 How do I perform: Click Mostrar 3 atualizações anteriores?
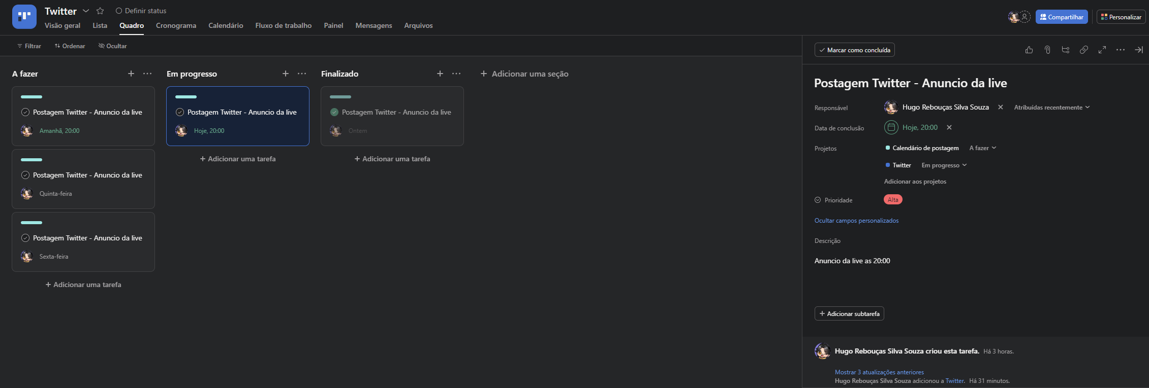pyautogui.click(x=879, y=372)
